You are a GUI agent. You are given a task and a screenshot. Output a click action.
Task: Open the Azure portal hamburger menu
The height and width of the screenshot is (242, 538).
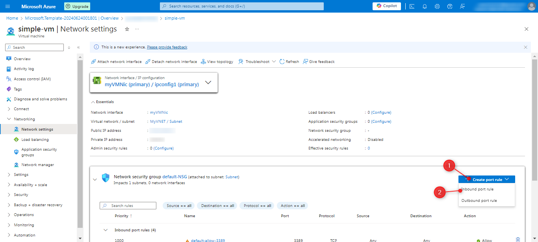pyautogui.click(x=8, y=6)
